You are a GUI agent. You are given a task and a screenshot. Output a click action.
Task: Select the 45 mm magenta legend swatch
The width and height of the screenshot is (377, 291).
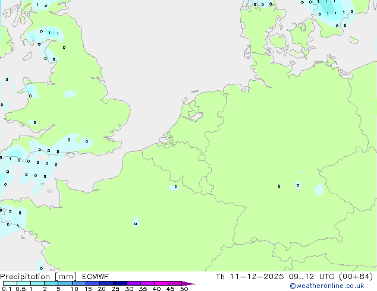[x=175, y=284]
